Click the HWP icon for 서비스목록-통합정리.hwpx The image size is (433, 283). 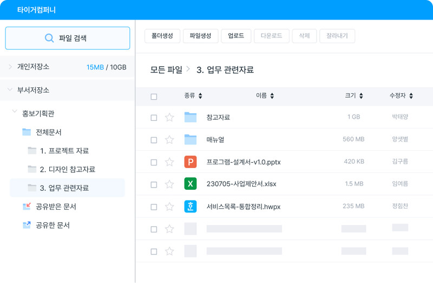[x=190, y=206]
